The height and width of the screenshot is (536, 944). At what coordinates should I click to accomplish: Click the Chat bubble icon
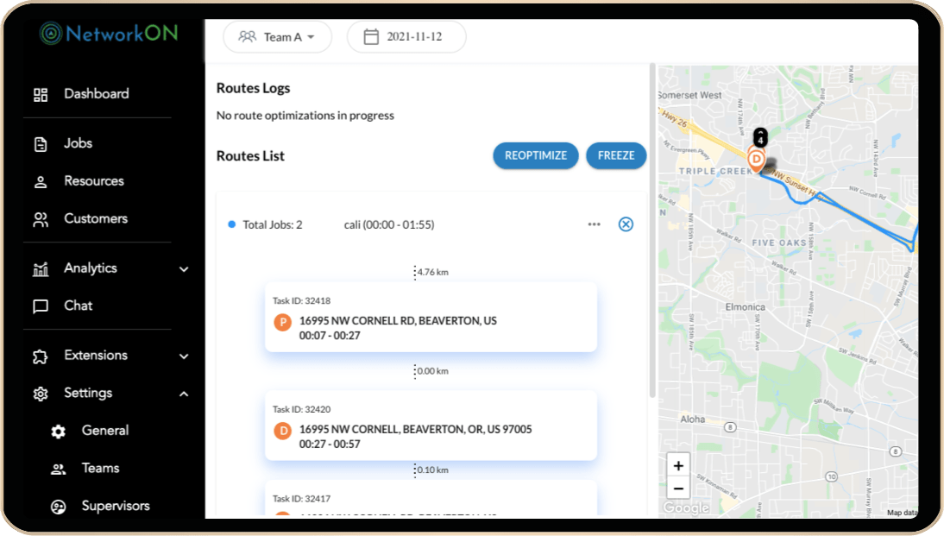click(41, 306)
